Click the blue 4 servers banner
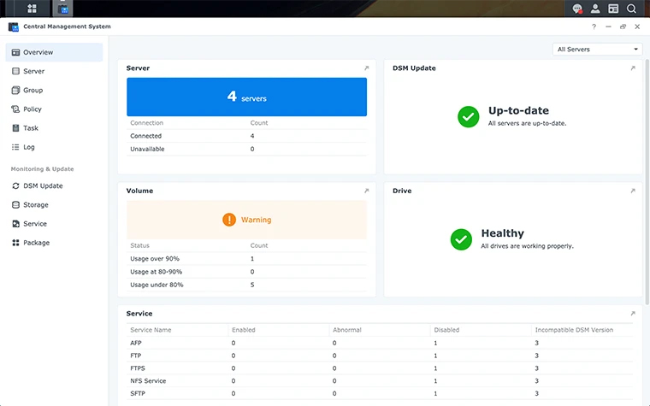Viewport: 650px width, 406px height. click(246, 97)
